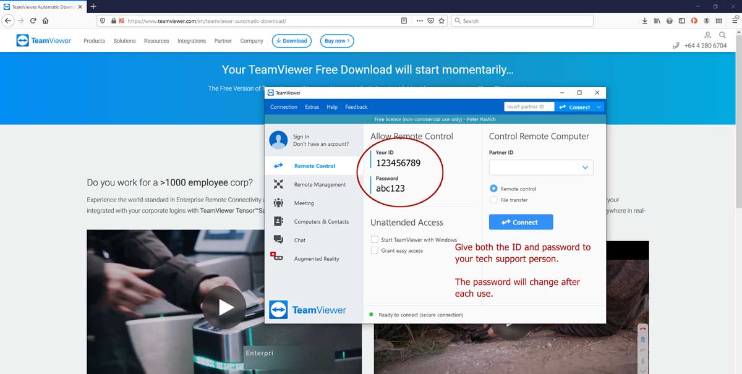The height and width of the screenshot is (374, 742).
Task: Open the Chat section in sidebar
Action: (x=314, y=240)
